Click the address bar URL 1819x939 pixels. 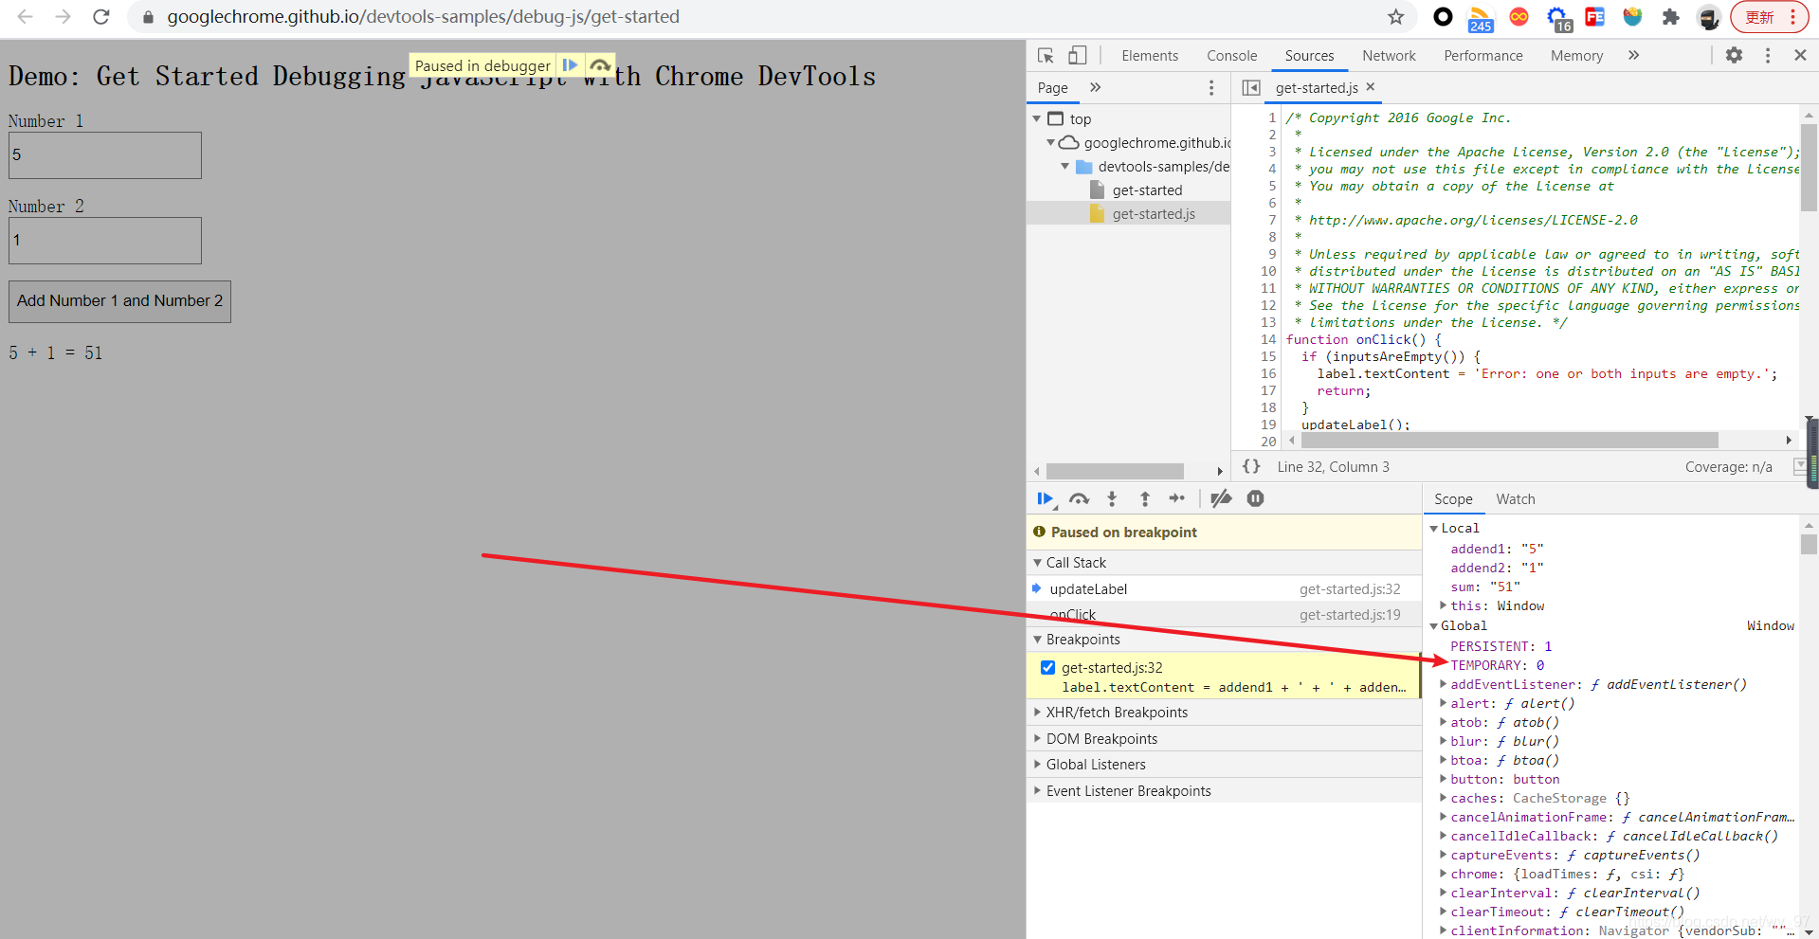coord(423,17)
